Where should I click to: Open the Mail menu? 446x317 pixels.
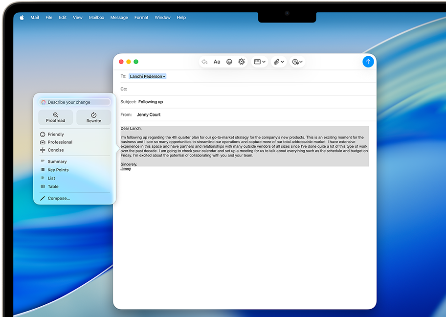click(x=35, y=17)
